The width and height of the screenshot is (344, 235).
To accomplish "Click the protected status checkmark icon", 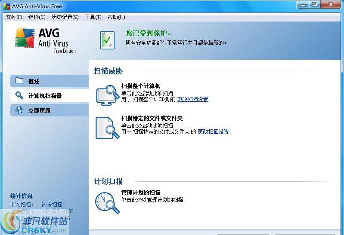I will 107,40.
